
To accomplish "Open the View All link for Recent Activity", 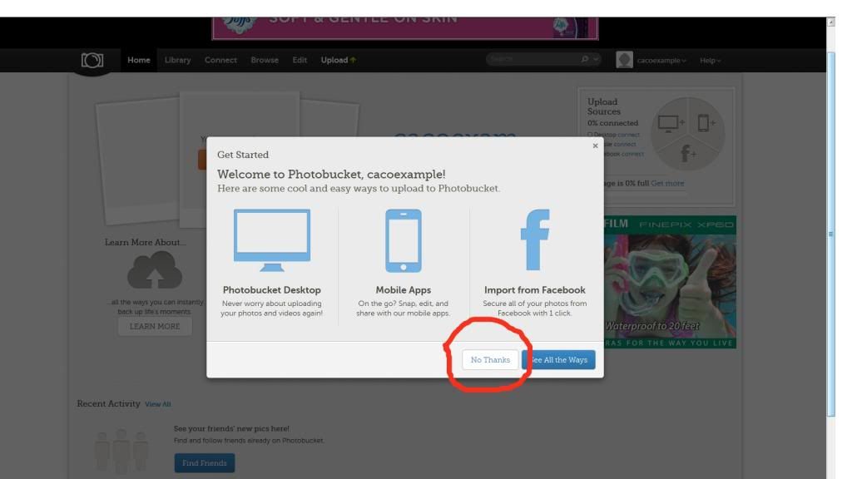I will point(157,404).
